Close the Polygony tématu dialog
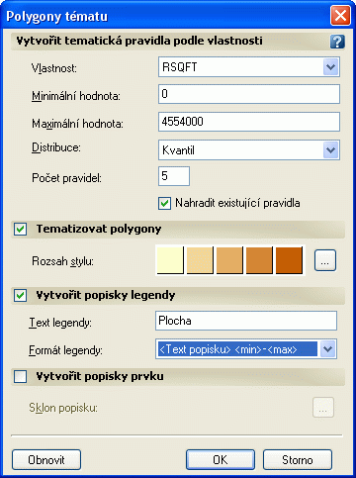The height and width of the screenshot is (478, 356). click(x=340, y=15)
